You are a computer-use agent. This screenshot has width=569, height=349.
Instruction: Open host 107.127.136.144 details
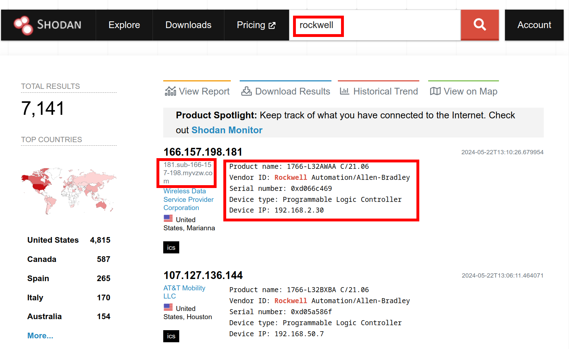[x=203, y=275]
